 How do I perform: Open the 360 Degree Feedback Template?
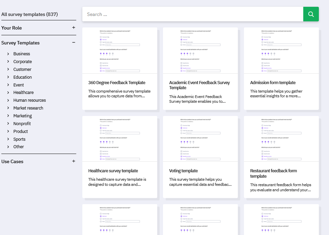tap(117, 83)
